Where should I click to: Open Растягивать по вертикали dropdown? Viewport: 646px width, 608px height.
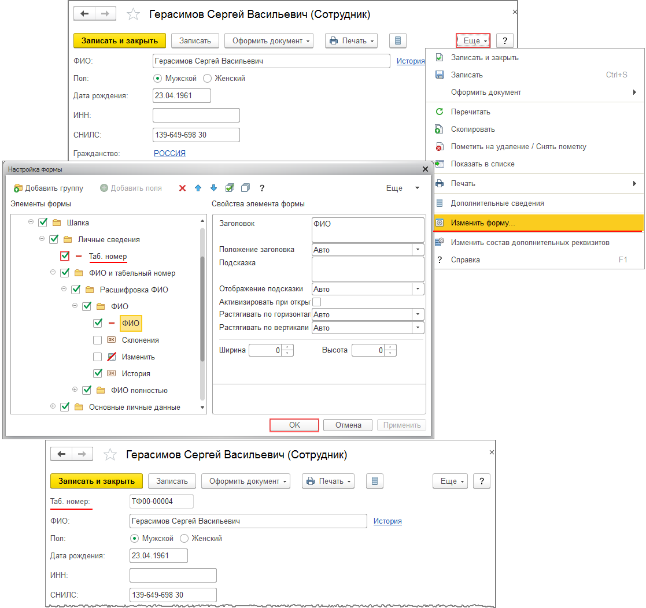coord(418,328)
